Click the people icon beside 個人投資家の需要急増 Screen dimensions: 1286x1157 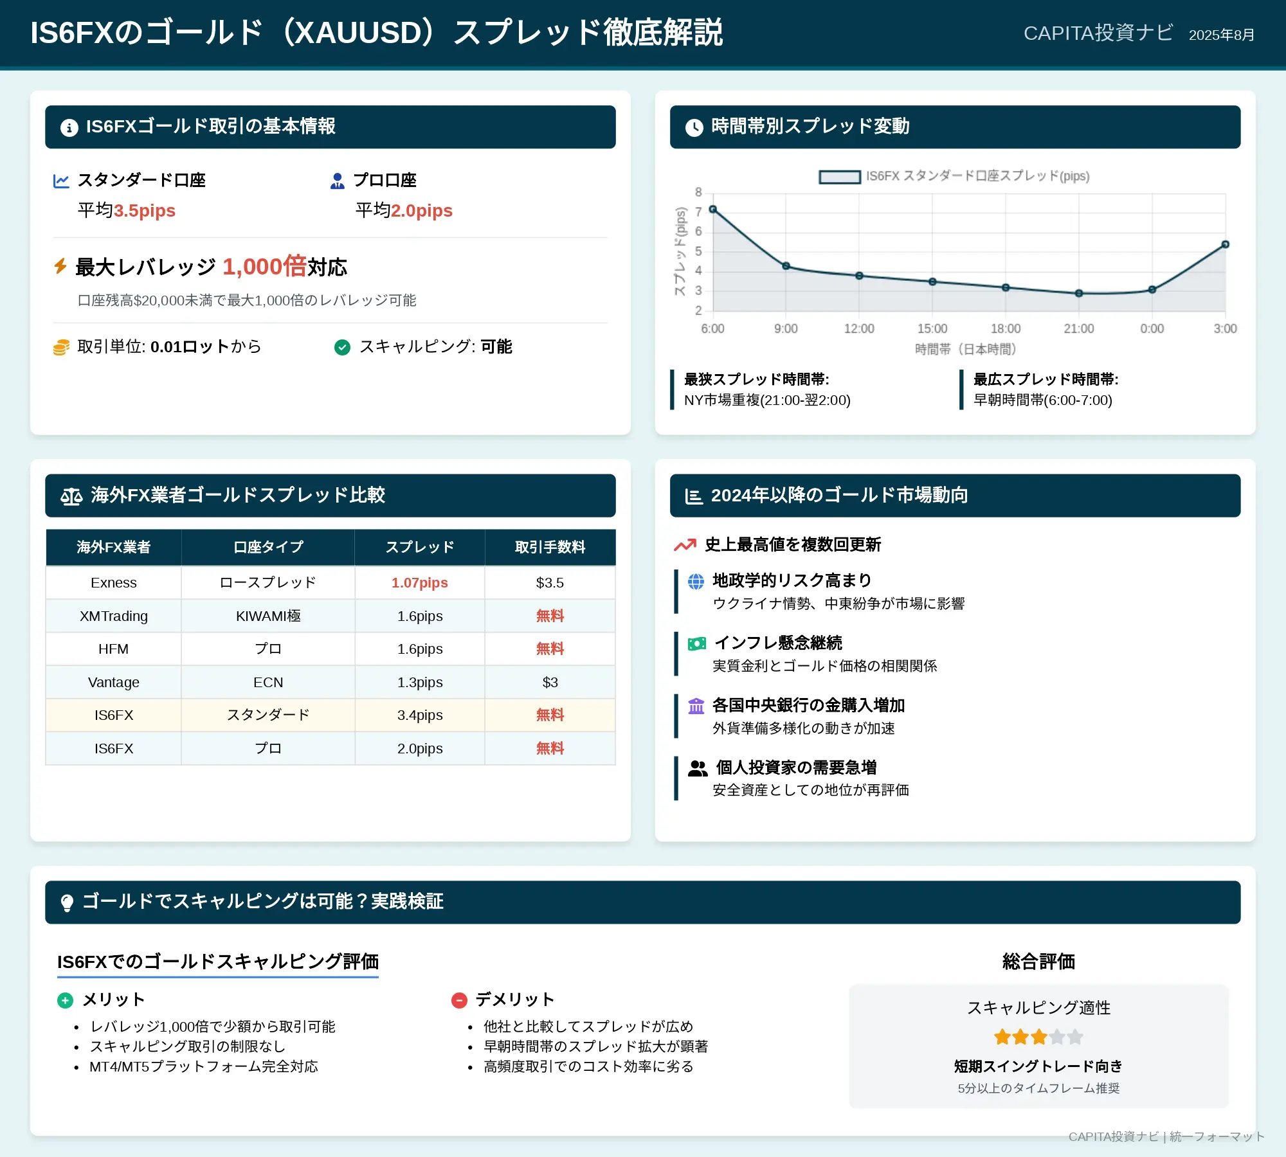point(698,768)
